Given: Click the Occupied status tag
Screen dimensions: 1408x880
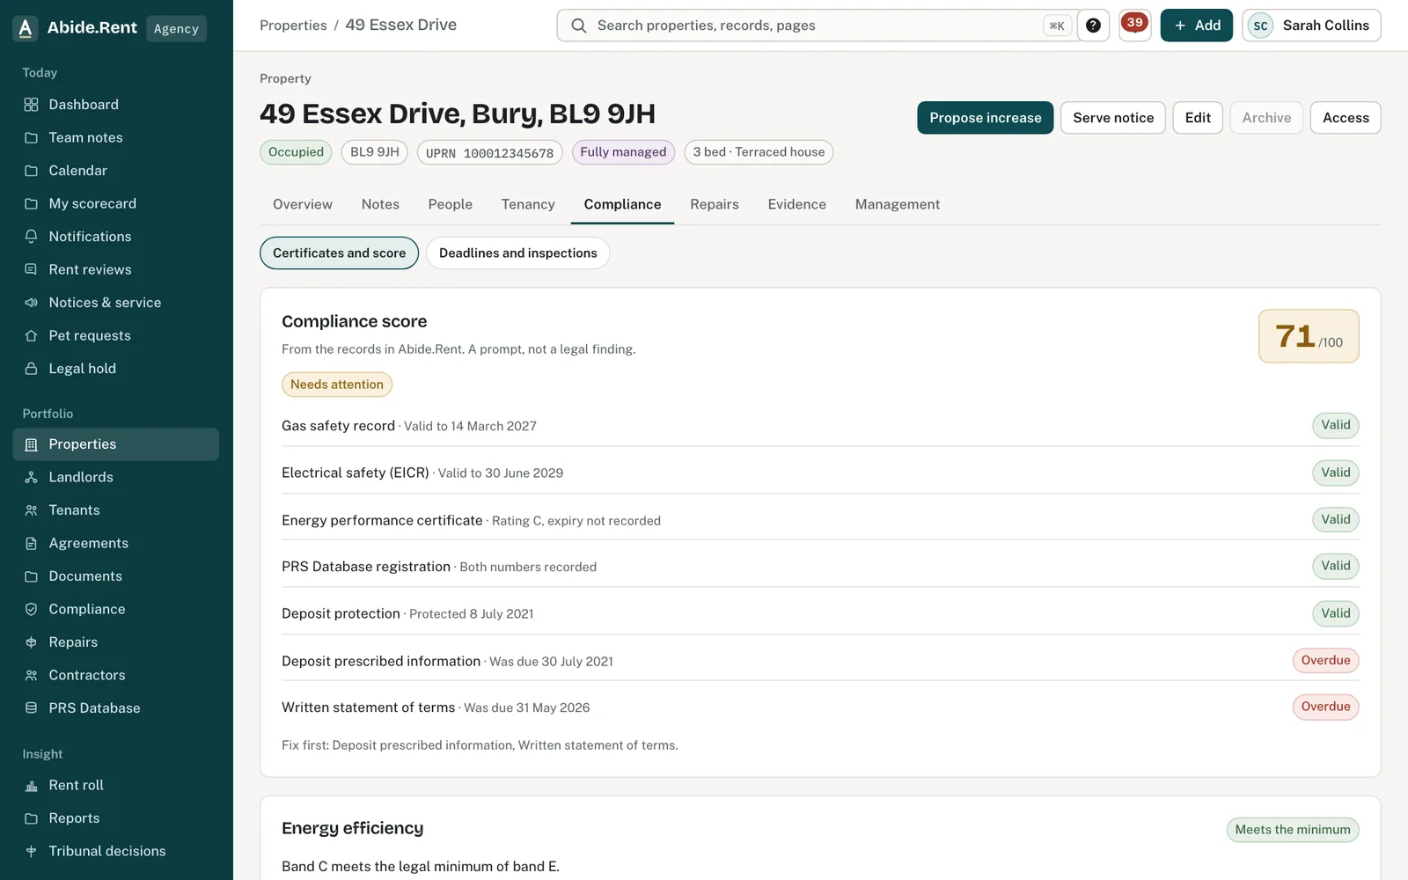Looking at the screenshot, I should tap(296, 152).
